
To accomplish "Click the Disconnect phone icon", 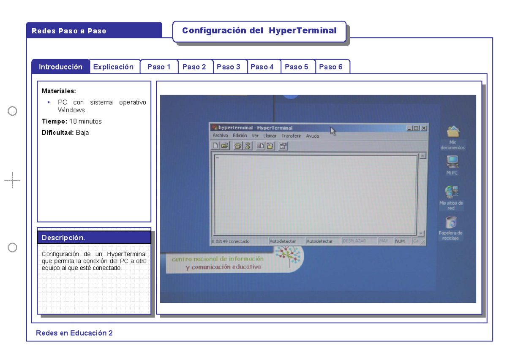I will (248, 146).
